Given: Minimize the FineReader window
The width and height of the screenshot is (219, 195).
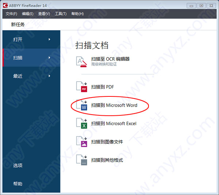Looking at the screenshot, I should (191, 6).
